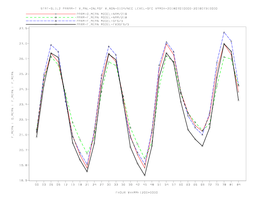Select legend entry PARM=O_MEAN MODEL=NAM/218

click(x=102, y=14)
